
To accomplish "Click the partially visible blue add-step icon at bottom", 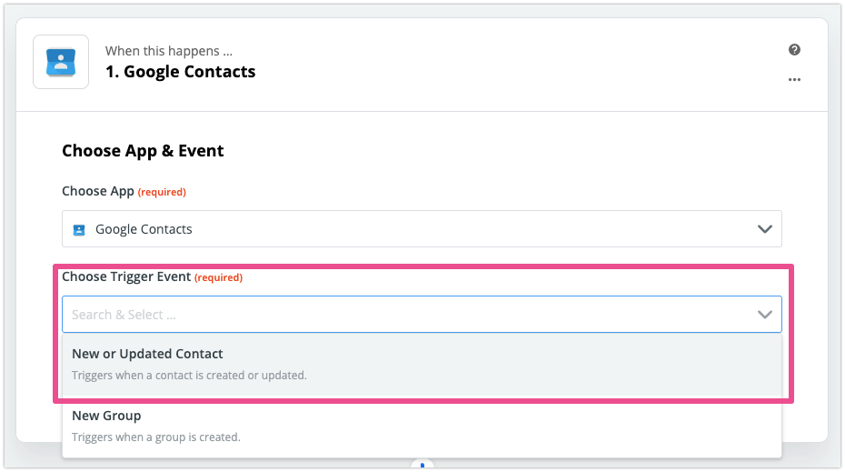I will 422,466.
